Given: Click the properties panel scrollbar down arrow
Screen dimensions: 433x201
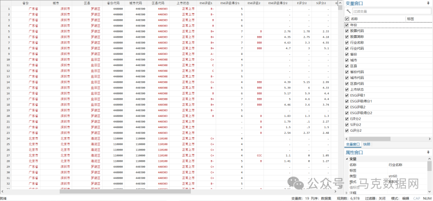Looking at the screenshot, I should coord(429,193).
